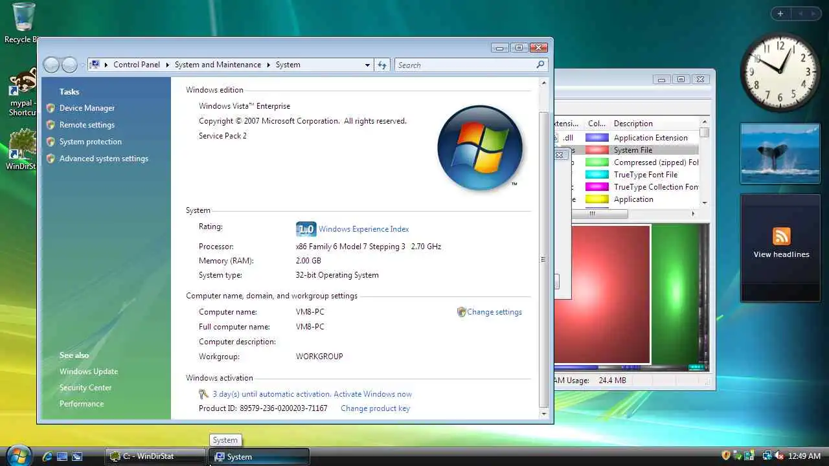Click the Forward navigation arrow button
This screenshot has width=829, height=466.
click(x=69, y=65)
